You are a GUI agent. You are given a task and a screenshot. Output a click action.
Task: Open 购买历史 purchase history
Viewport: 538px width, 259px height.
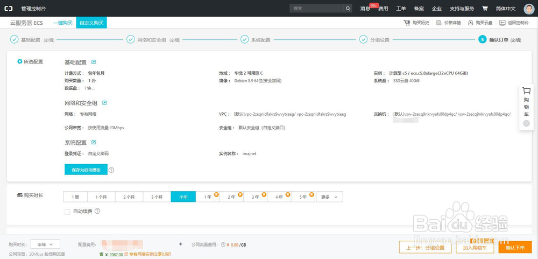(416, 23)
